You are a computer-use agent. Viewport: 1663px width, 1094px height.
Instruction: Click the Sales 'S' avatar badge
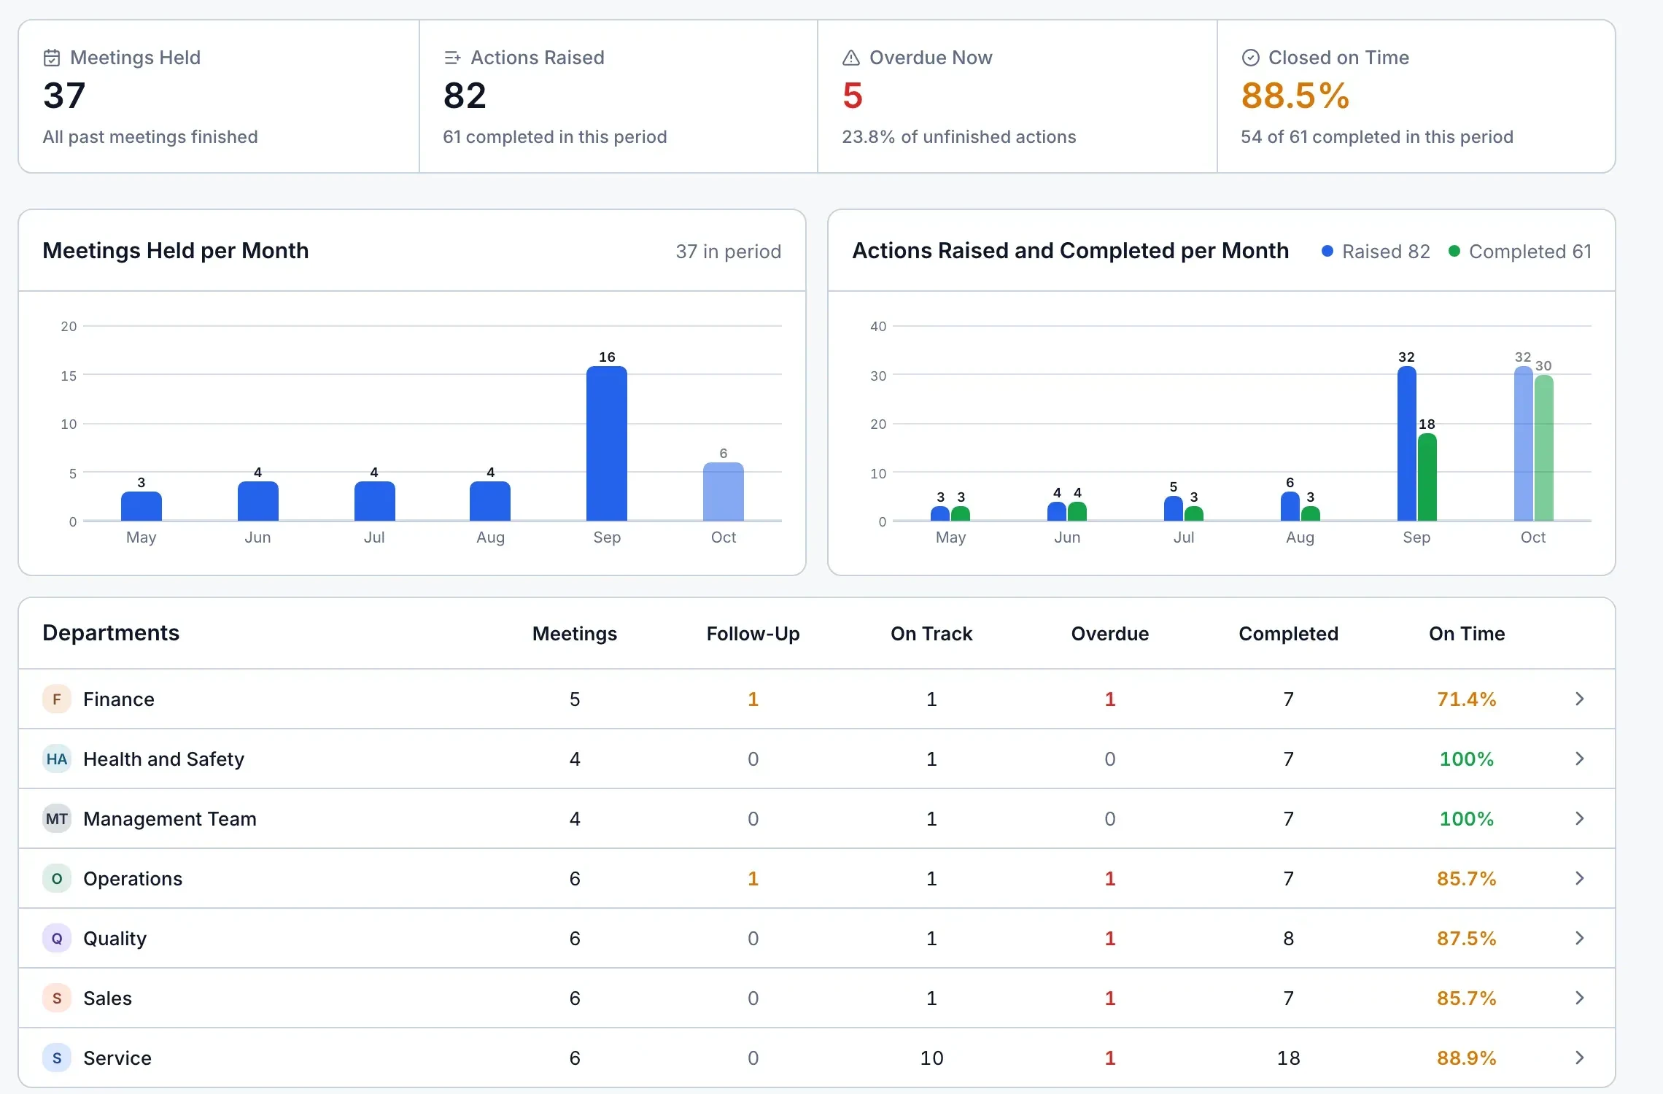57,998
